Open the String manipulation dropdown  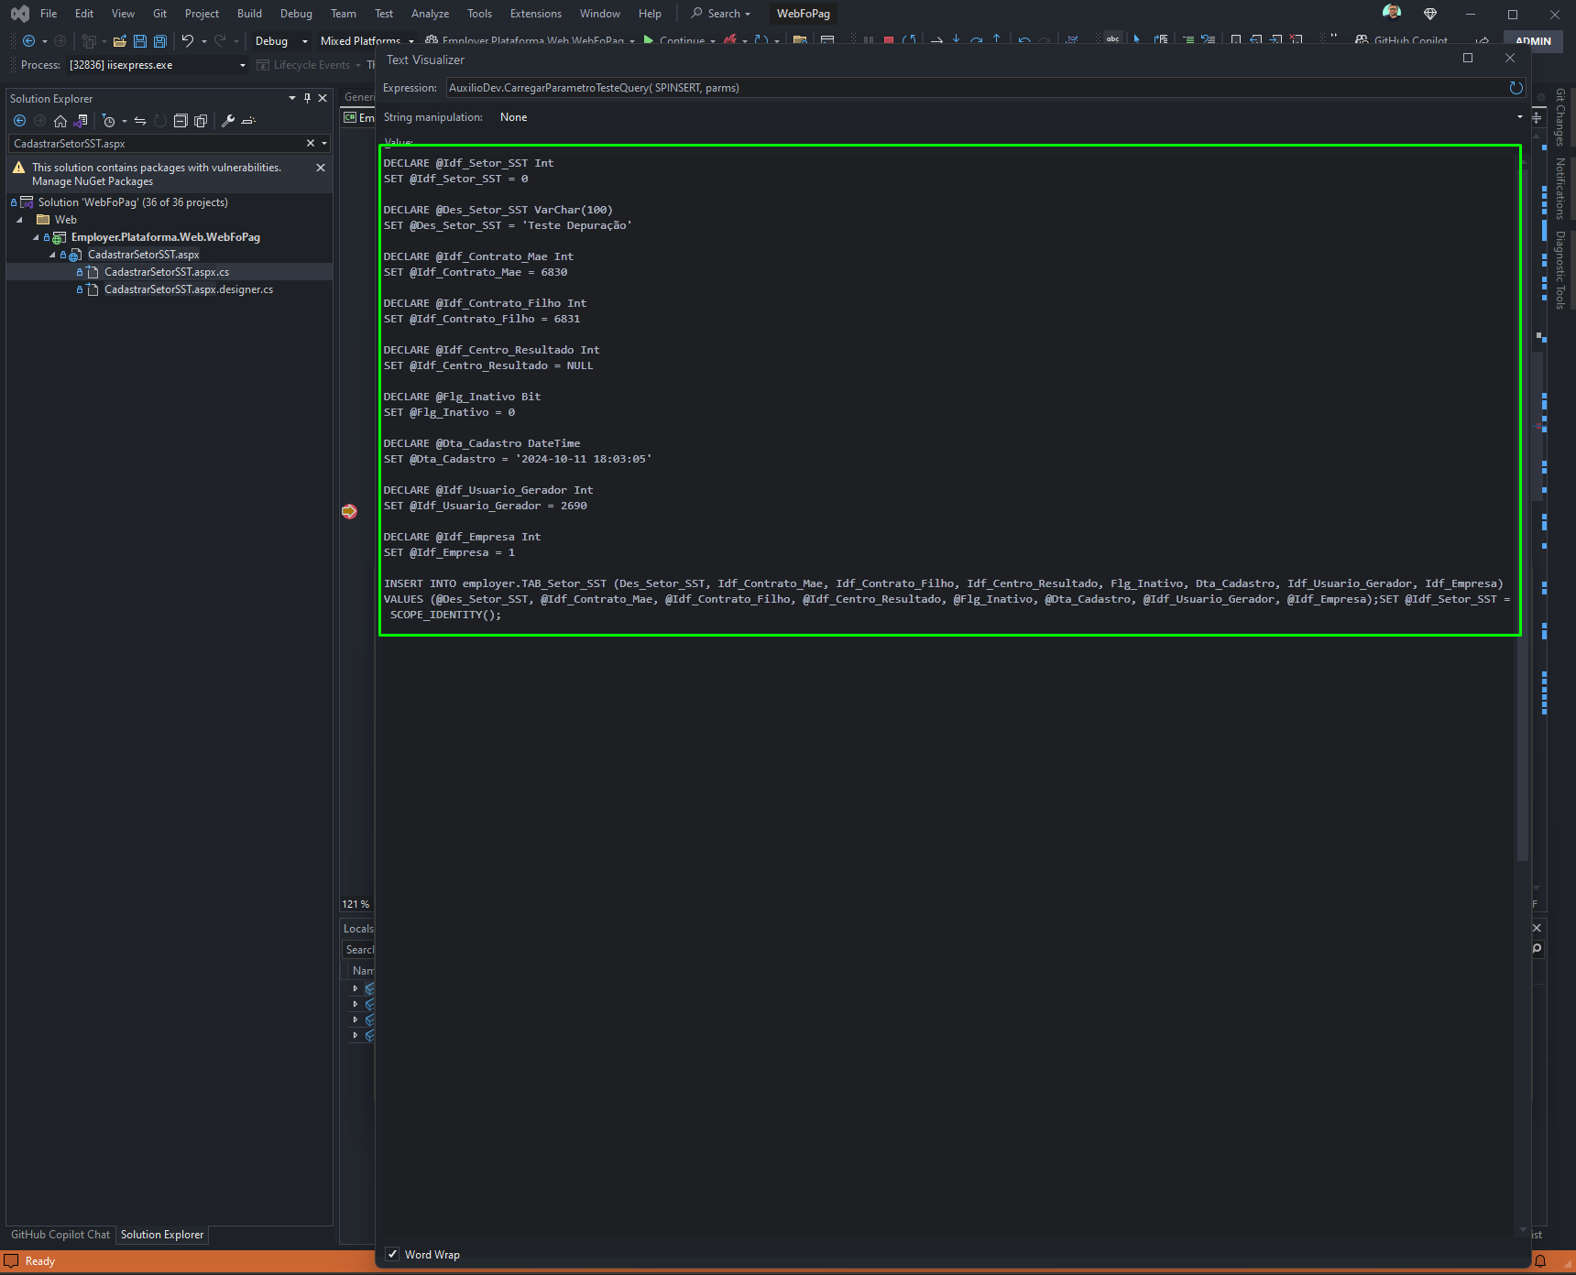pyautogui.click(x=1008, y=117)
